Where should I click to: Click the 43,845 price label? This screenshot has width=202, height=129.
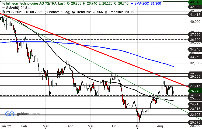[195, 2]
